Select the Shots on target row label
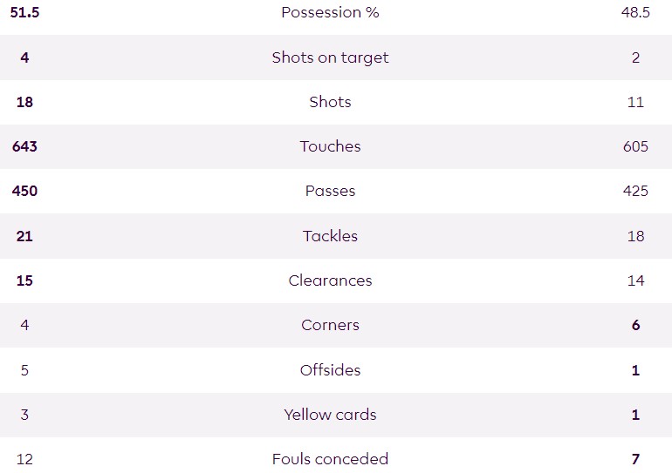 tap(330, 57)
